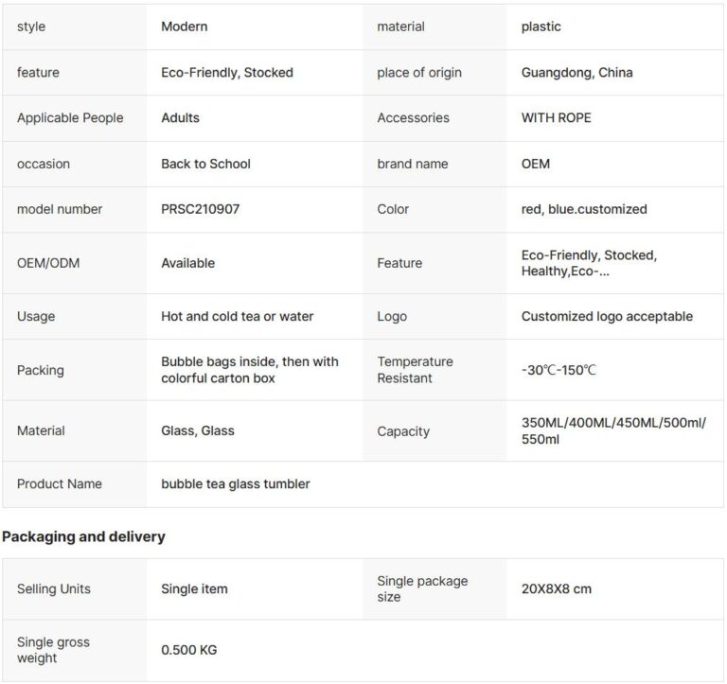The height and width of the screenshot is (684, 727).
Task: Select 'bubble tea glass tumbler' product name
Action: click(x=235, y=483)
